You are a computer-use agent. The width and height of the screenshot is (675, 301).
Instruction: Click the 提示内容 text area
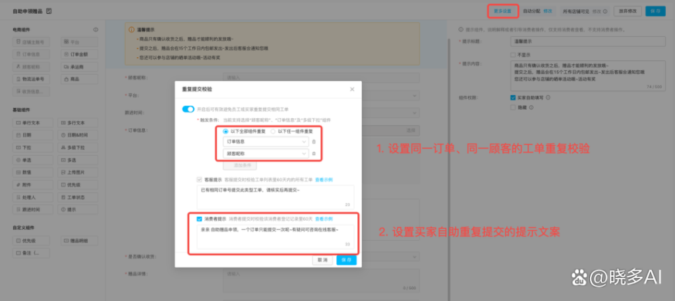coord(587,76)
